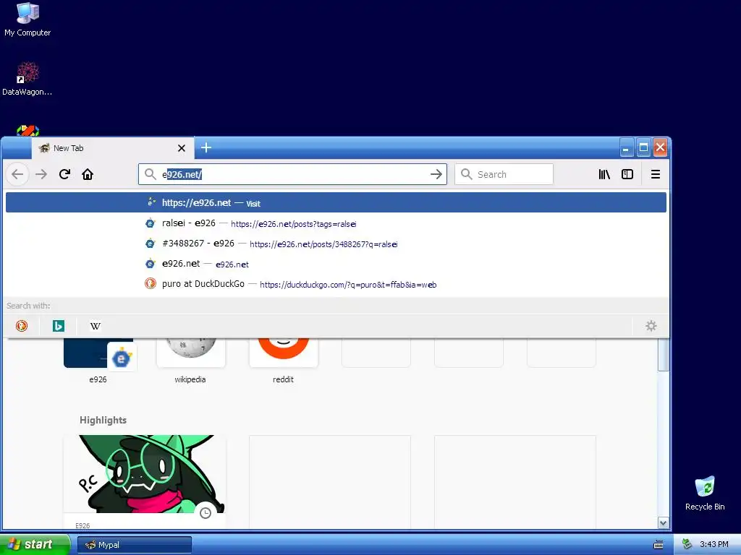The image size is (741, 555).
Task: Click the Go arrow in the address bar
Action: point(436,174)
